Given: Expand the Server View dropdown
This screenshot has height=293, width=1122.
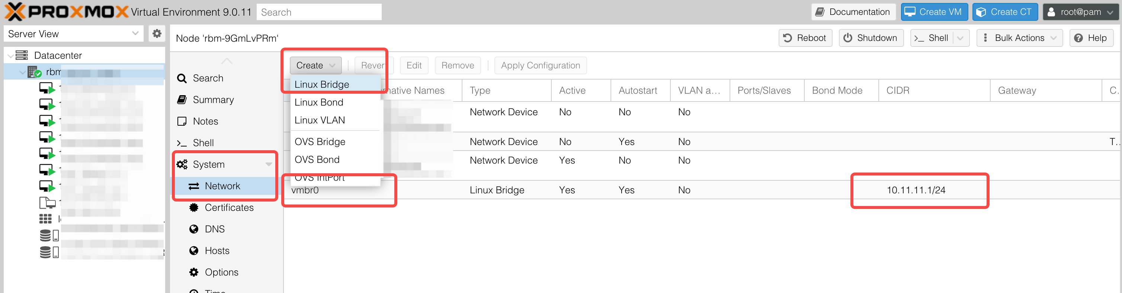Looking at the screenshot, I should coord(135,33).
